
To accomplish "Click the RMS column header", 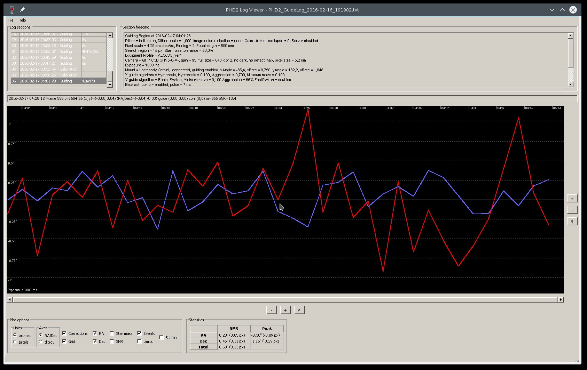I will pyautogui.click(x=234, y=329).
